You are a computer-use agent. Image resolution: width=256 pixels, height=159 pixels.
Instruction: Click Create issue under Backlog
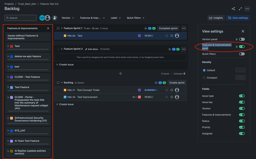click(65, 104)
